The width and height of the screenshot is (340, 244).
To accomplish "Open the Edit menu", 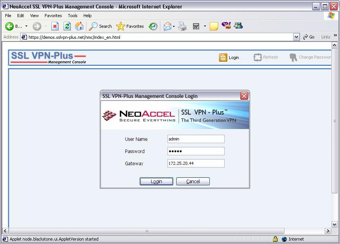I will 21,16.
